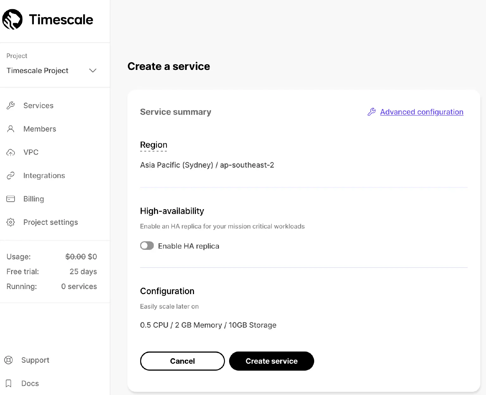Click the Members person icon
486x395 pixels.
(x=11, y=129)
